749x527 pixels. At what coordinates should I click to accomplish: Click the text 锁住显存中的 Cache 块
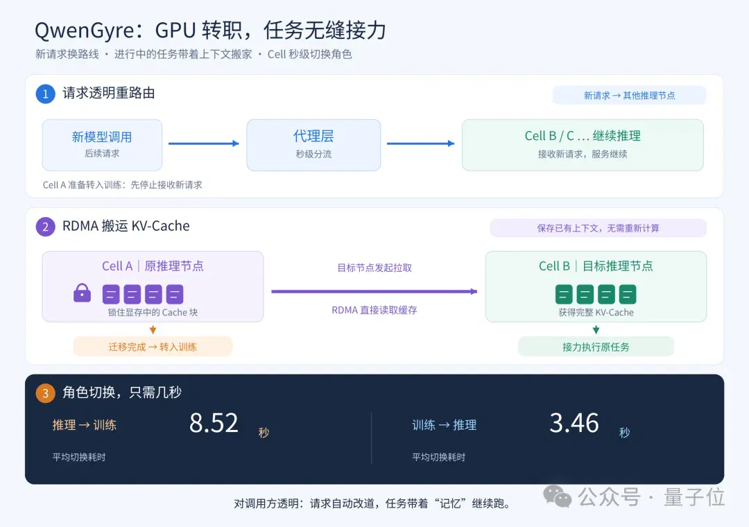pyautogui.click(x=153, y=313)
